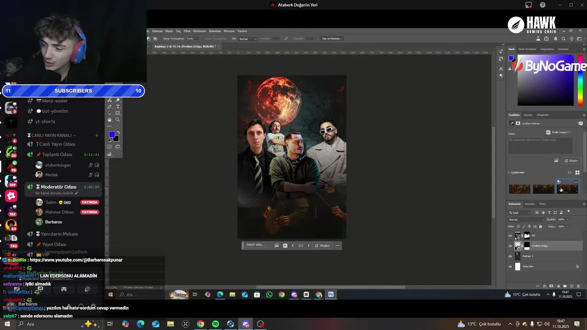Add a layer mask
Screen dimensions: 587x330
[551, 286]
